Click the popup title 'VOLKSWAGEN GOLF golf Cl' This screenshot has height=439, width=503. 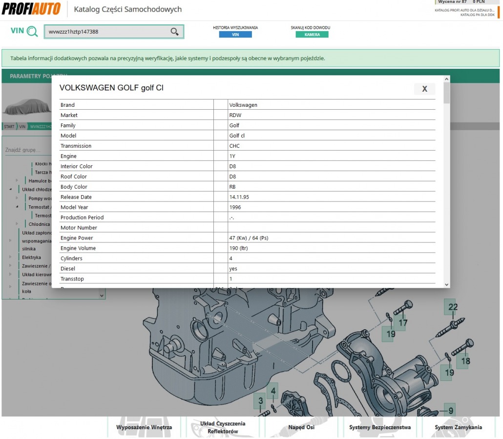click(111, 88)
